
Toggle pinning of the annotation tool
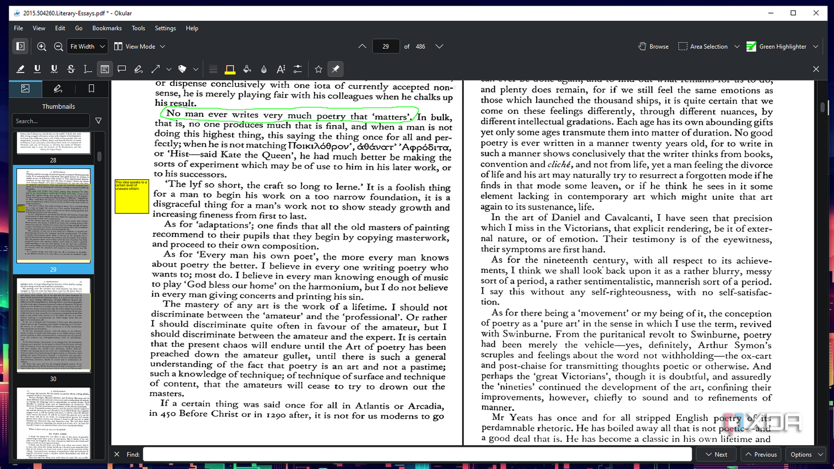pyautogui.click(x=335, y=69)
